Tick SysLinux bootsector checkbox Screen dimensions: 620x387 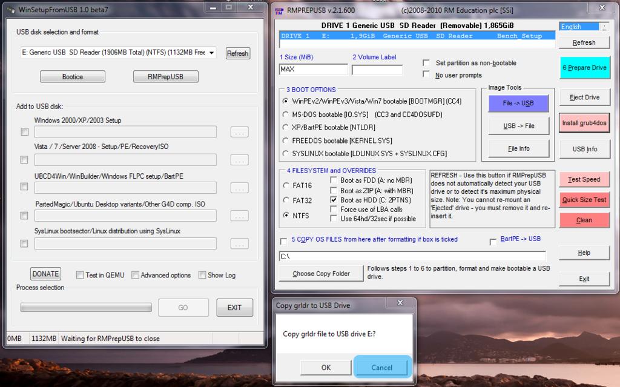point(24,243)
